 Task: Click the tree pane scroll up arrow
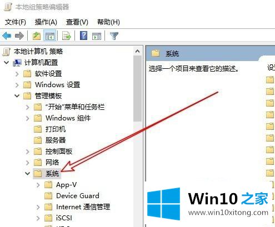tap(137, 51)
